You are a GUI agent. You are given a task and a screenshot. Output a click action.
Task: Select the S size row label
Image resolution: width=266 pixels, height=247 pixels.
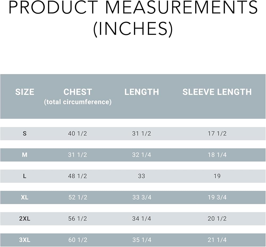(x=25, y=133)
